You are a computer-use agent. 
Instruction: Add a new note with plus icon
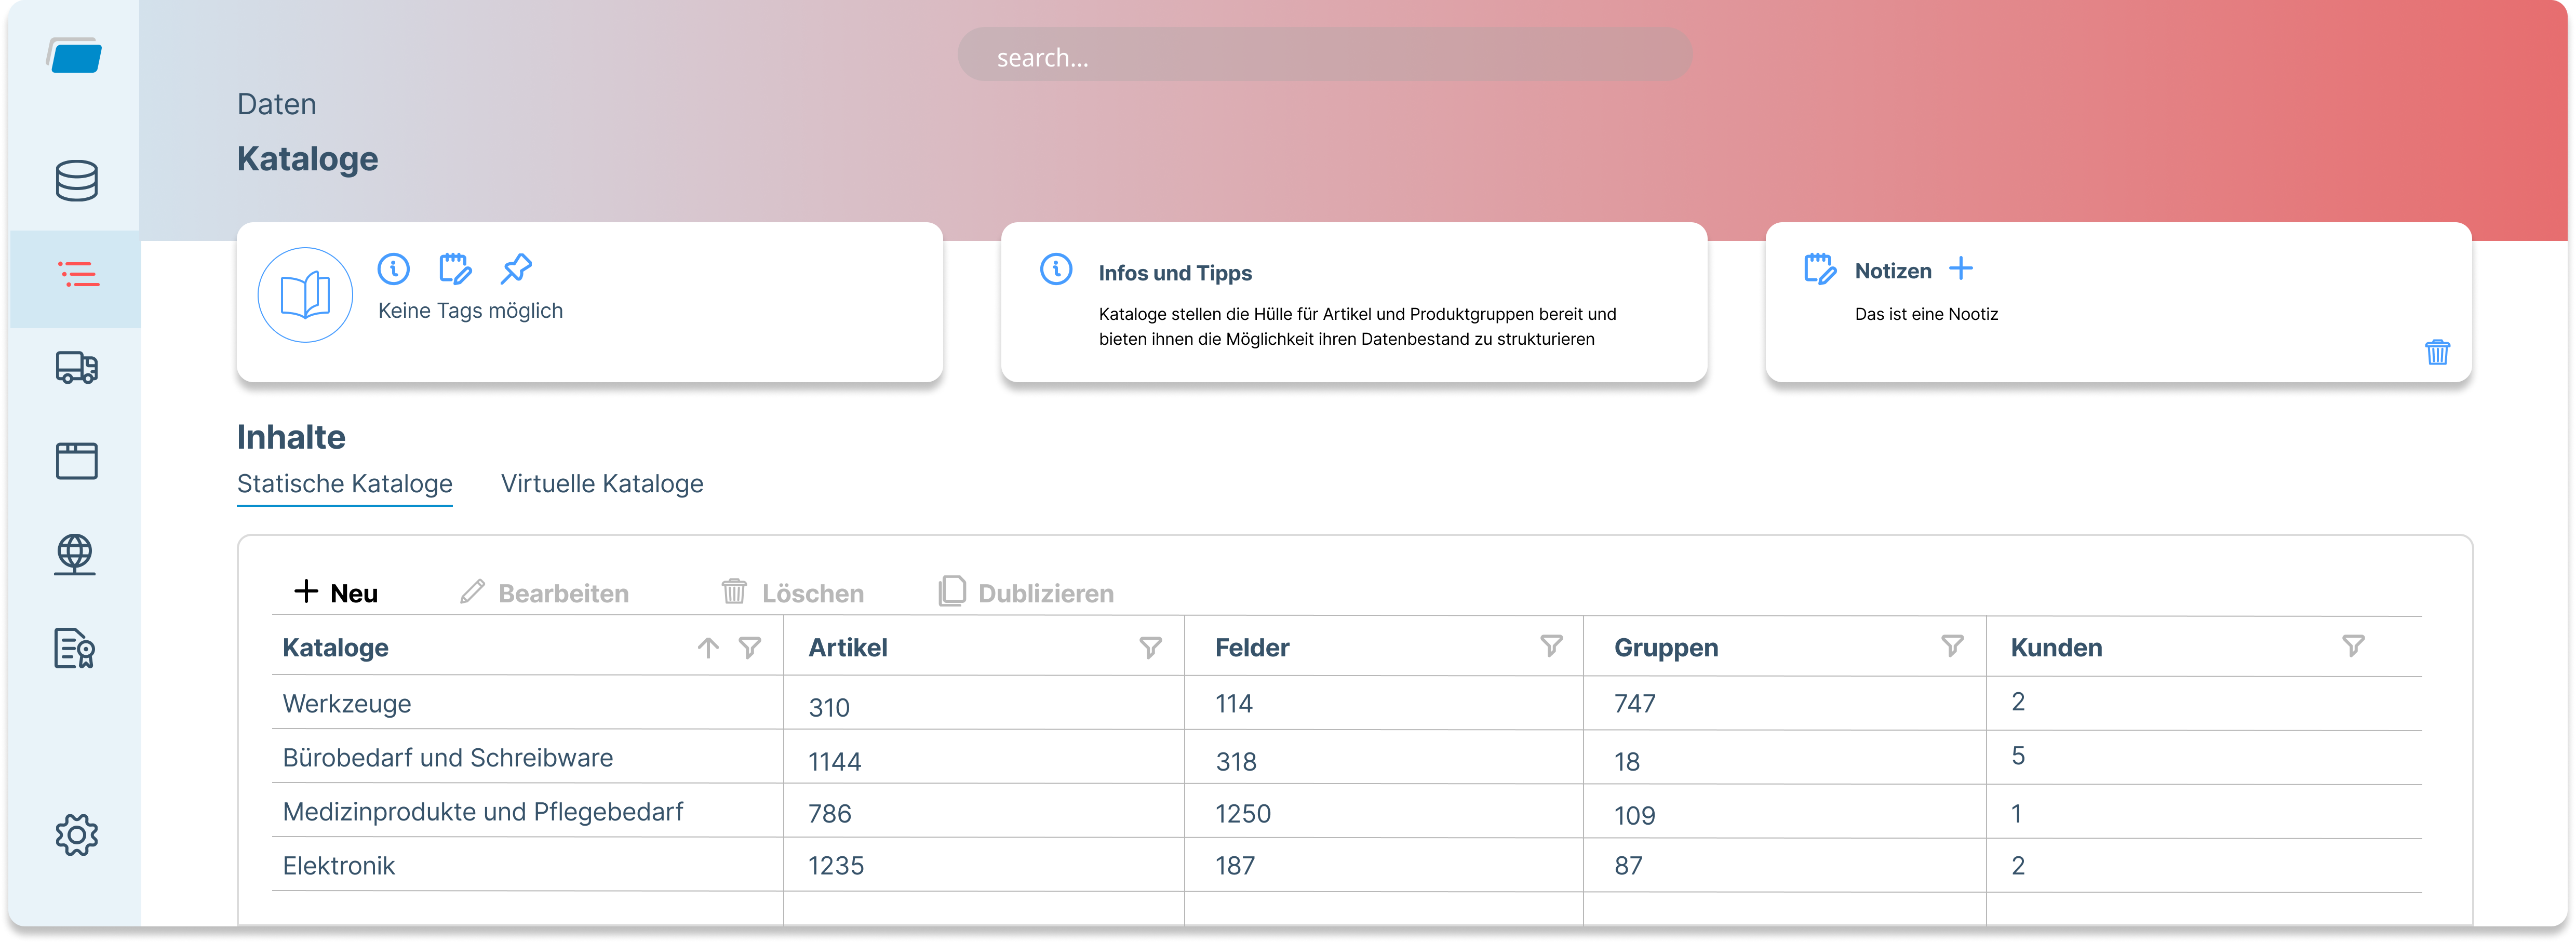1961,269
